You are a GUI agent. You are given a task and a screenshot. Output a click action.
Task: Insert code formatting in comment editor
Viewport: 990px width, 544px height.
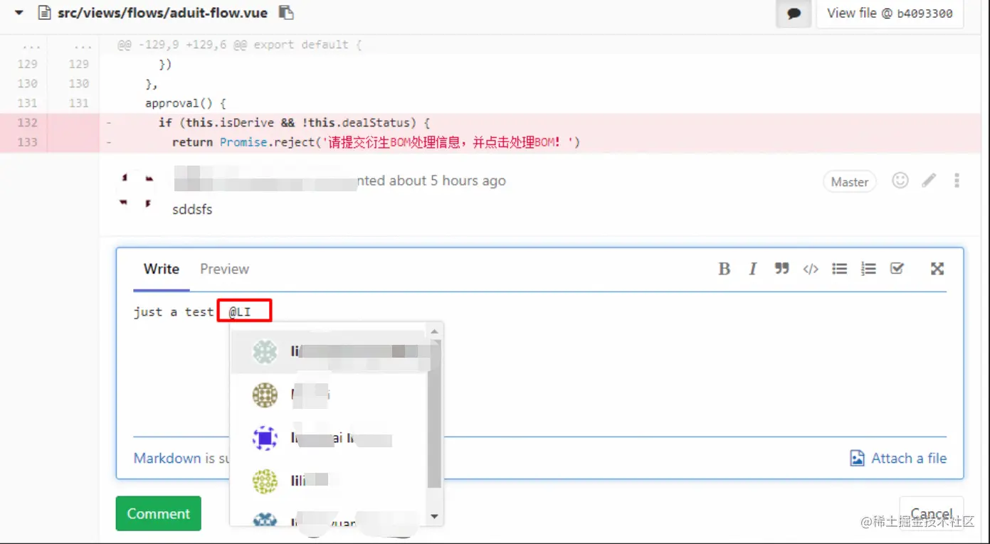coord(811,269)
